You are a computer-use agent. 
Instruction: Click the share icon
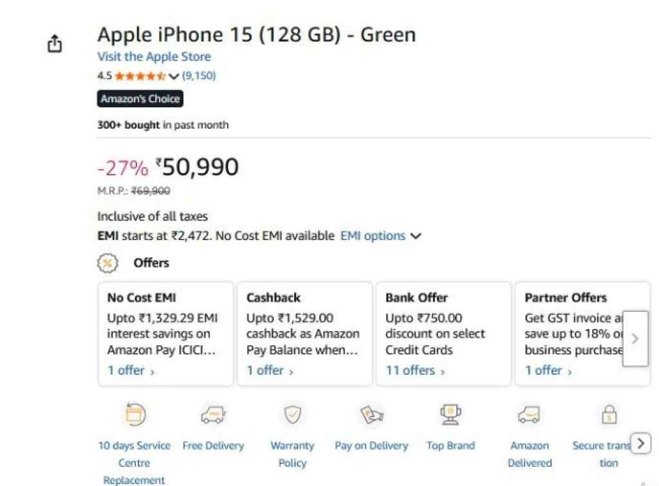pyautogui.click(x=55, y=42)
